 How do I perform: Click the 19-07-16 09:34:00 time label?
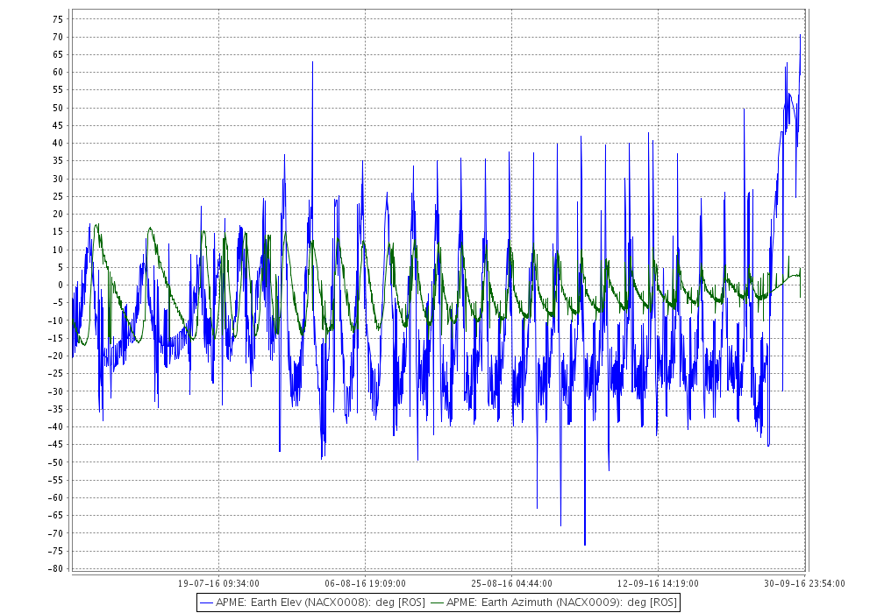218,583
